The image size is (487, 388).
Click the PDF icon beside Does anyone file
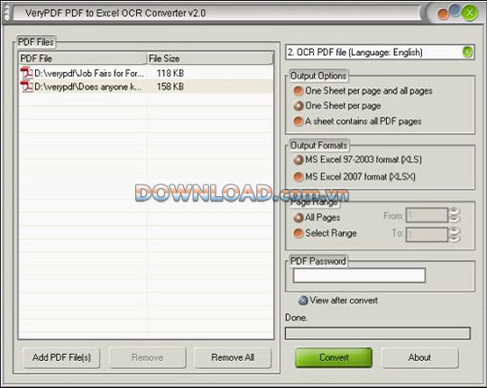pos(26,86)
